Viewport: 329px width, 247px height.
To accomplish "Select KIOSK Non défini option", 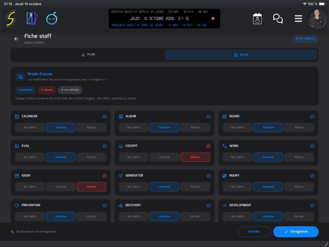I will pyautogui.click(x=30, y=187).
